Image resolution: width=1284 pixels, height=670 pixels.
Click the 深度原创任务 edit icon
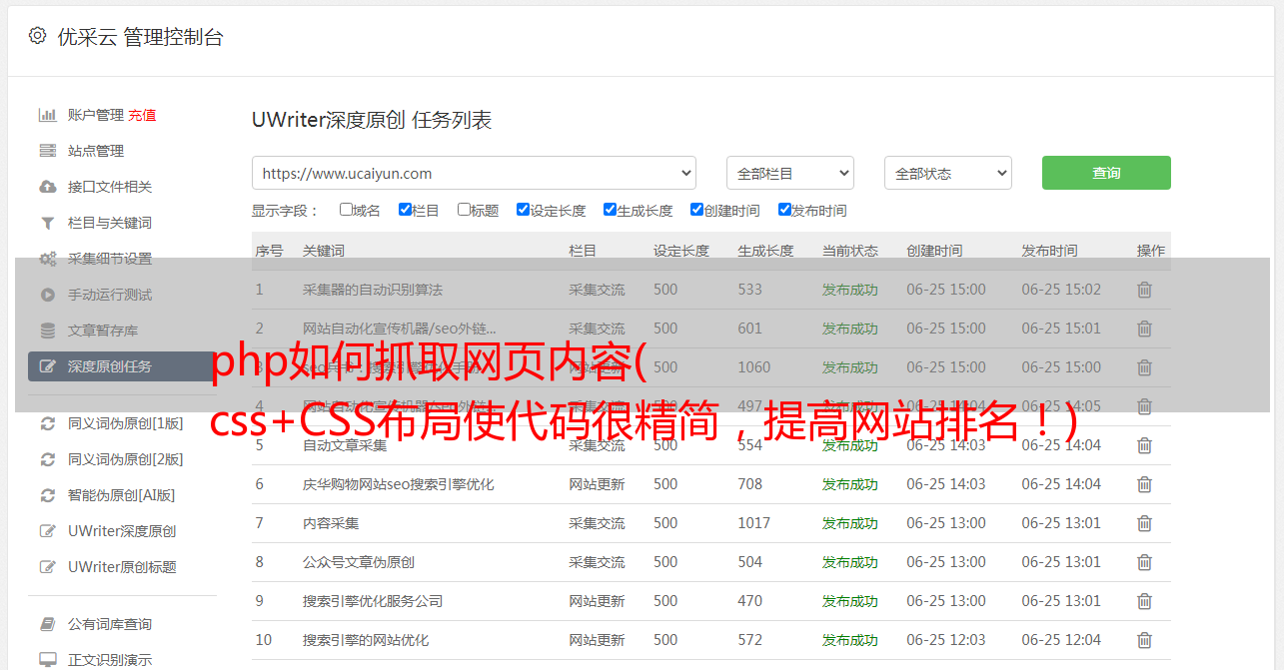(x=47, y=366)
